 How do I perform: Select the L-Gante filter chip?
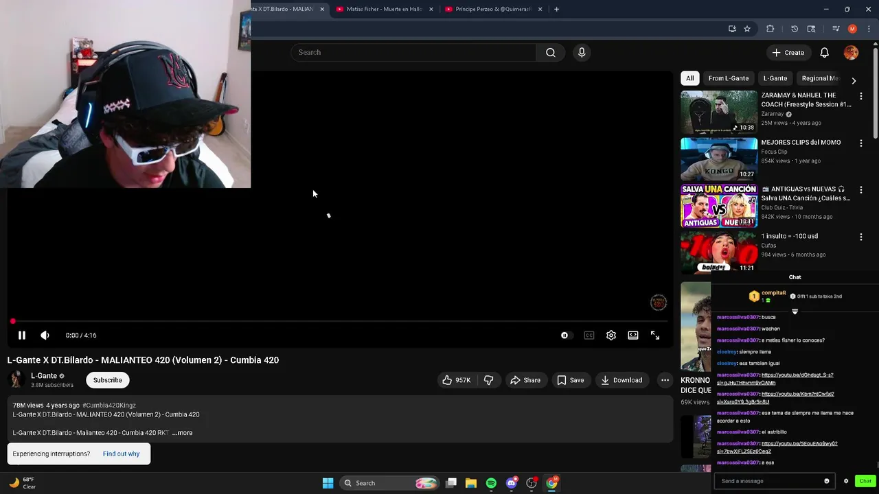[x=775, y=78]
